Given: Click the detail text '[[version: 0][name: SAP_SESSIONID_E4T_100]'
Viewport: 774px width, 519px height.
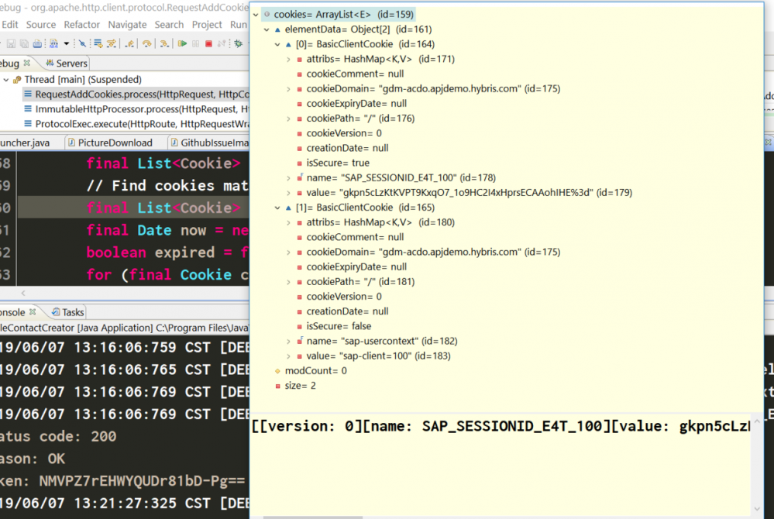Looking at the screenshot, I should click(x=431, y=426).
